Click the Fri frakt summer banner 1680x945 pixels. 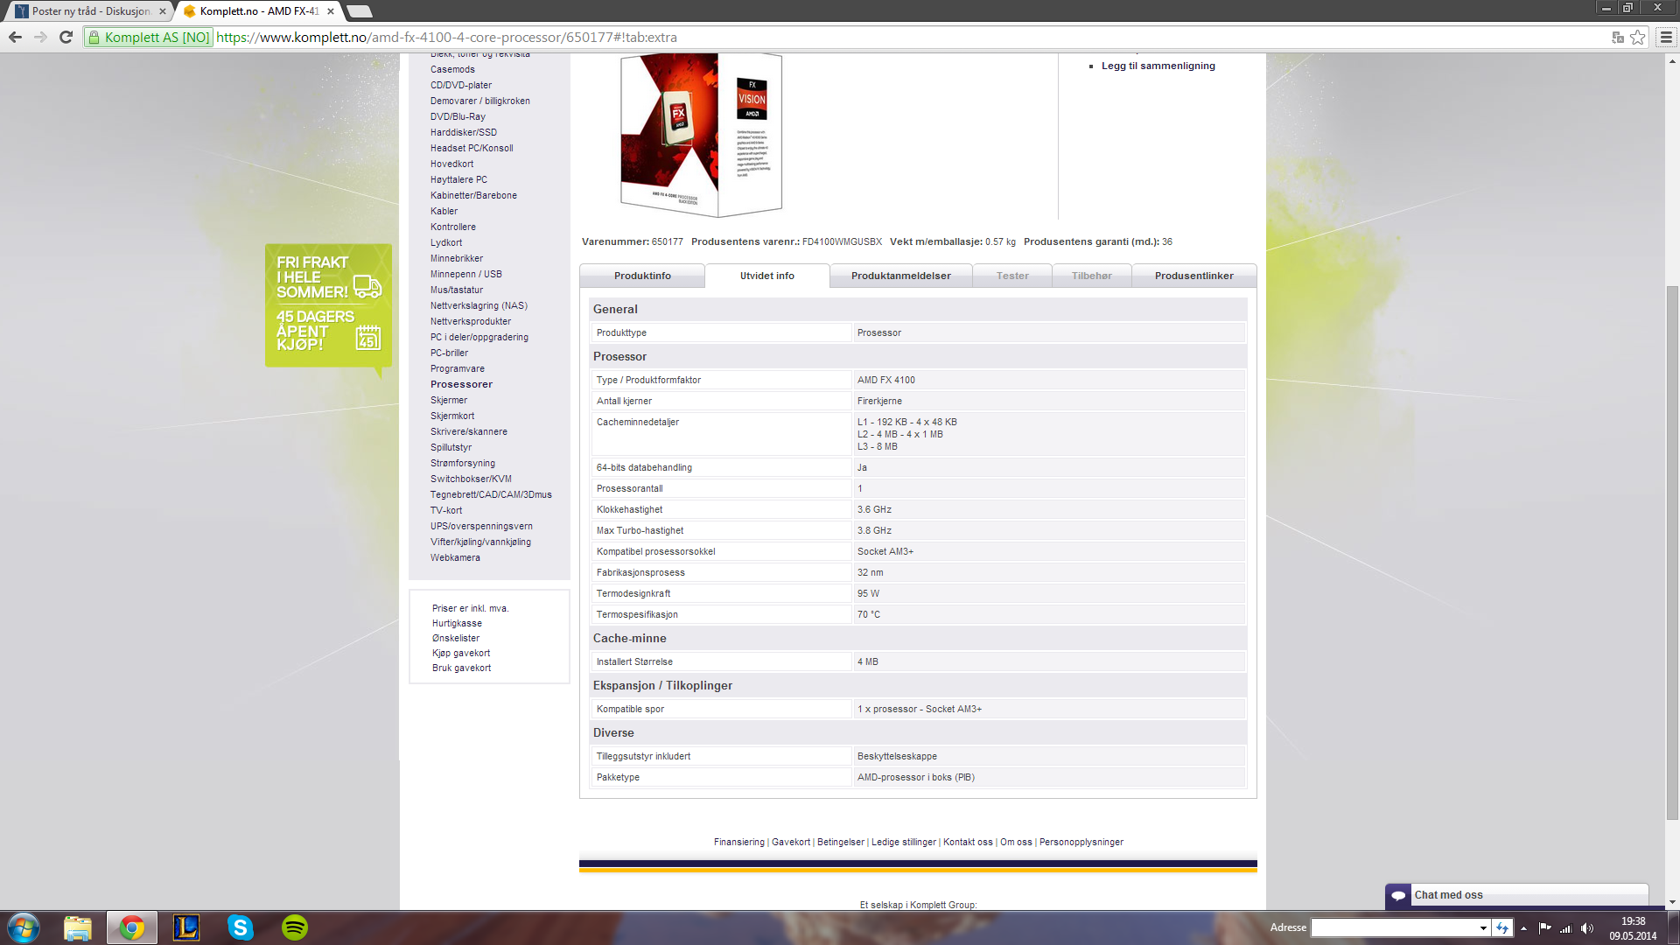click(x=328, y=305)
